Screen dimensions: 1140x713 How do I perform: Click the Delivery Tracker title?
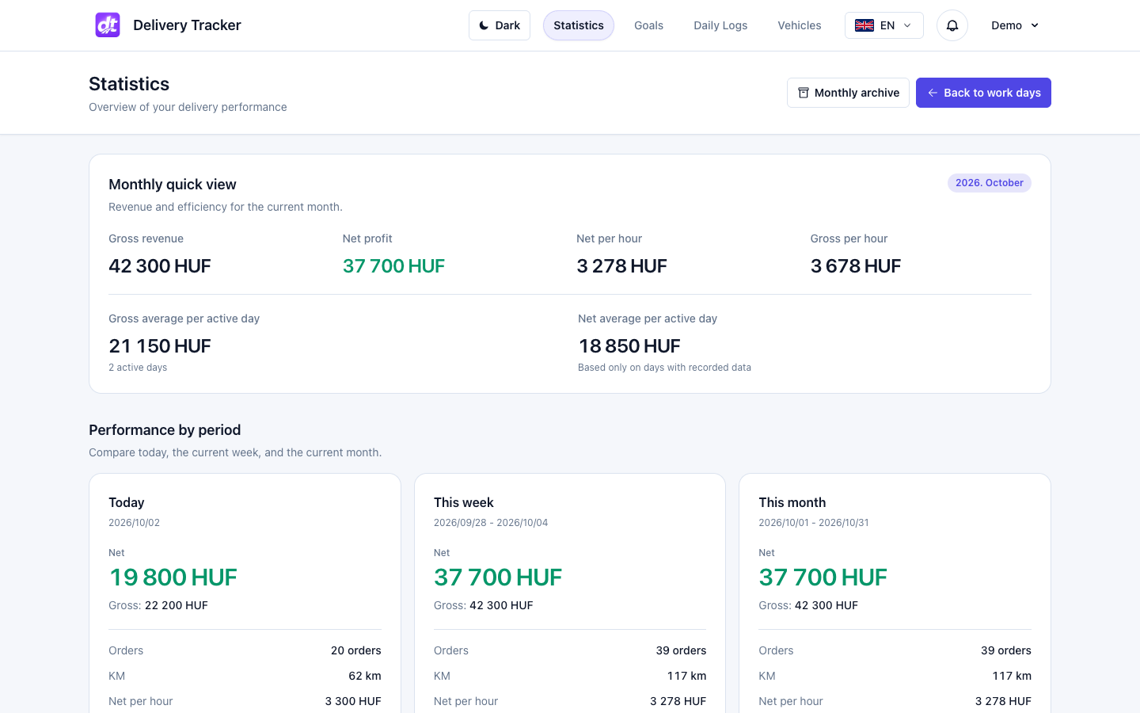pos(187,25)
